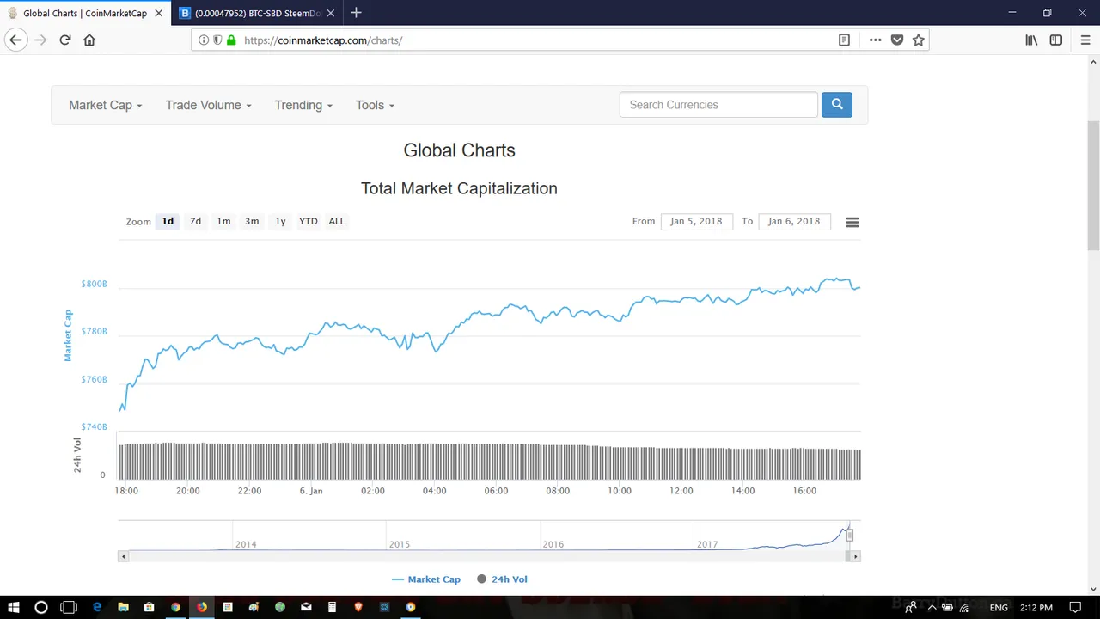The width and height of the screenshot is (1100, 619).
Task: Toggle the sidebars icon
Action: tap(1056, 40)
